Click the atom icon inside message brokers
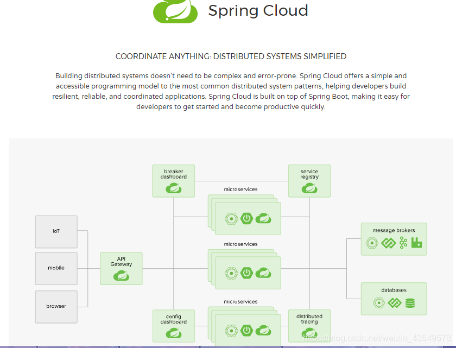The image size is (456, 348). [x=372, y=243]
